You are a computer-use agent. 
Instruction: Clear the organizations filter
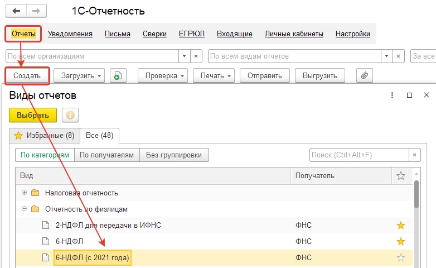(x=196, y=56)
